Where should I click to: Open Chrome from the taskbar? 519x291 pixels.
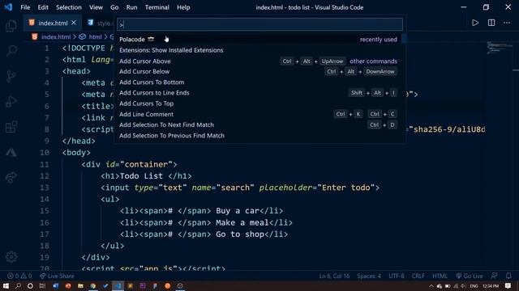tap(93, 285)
